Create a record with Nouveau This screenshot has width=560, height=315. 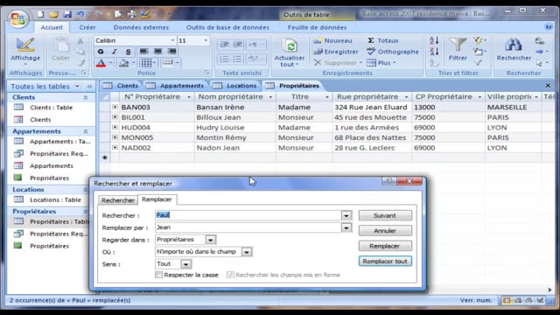(x=332, y=41)
